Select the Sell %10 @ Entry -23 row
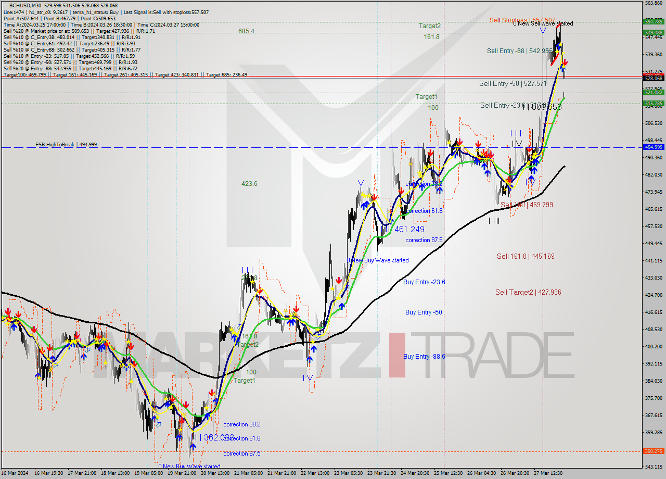The height and width of the screenshot is (479, 666). [x=69, y=56]
